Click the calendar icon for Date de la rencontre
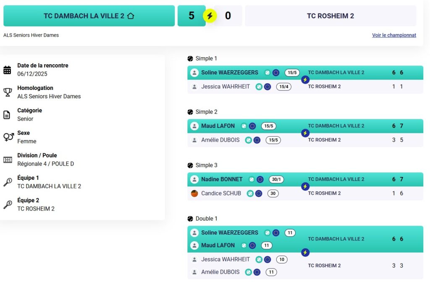Viewport: 430px width, 282px height. tap(8, 70)
